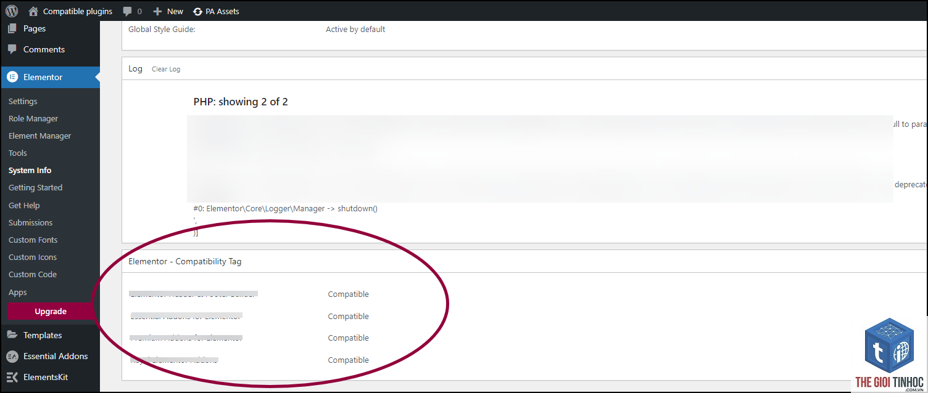Click the plus icon for New
928x393 pixels.
click(157, 11)
